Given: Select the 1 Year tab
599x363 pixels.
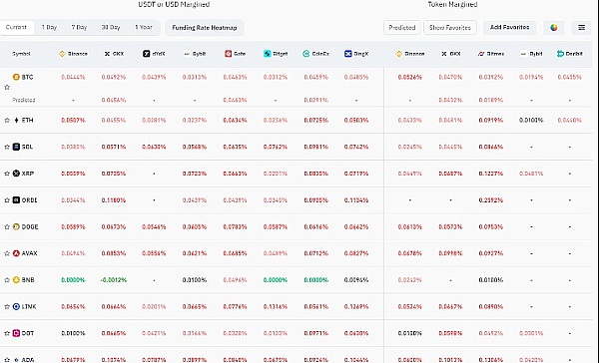Looking at the screenshot, I should tap(144, 28).
